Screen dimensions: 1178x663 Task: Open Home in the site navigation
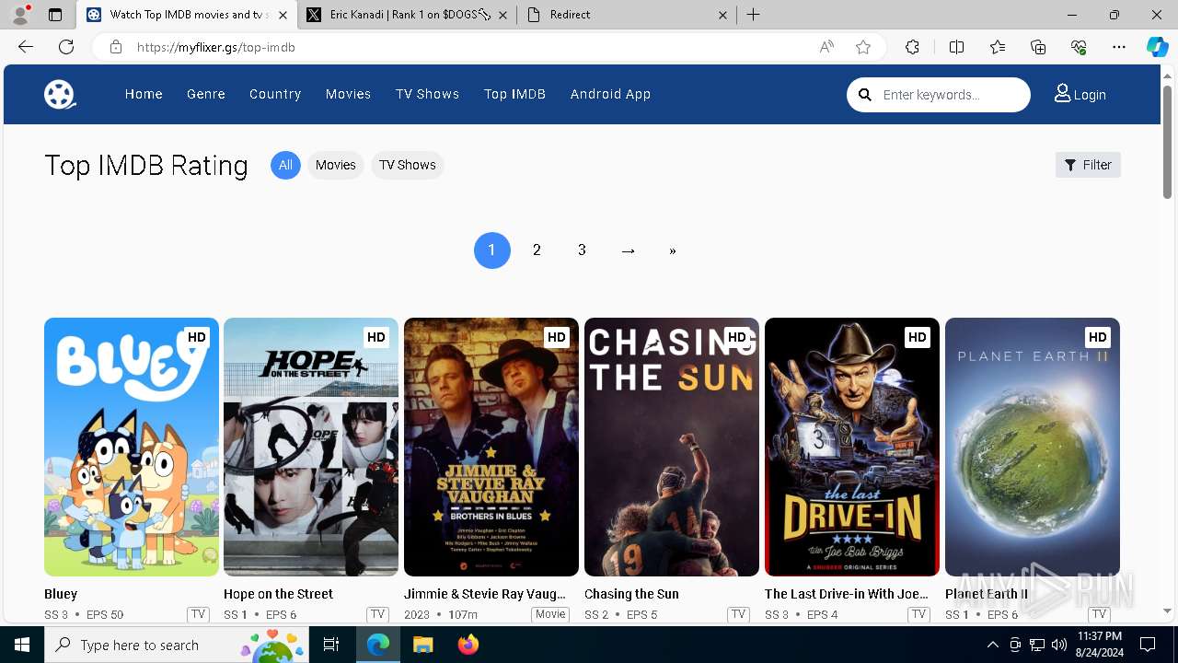144,94
